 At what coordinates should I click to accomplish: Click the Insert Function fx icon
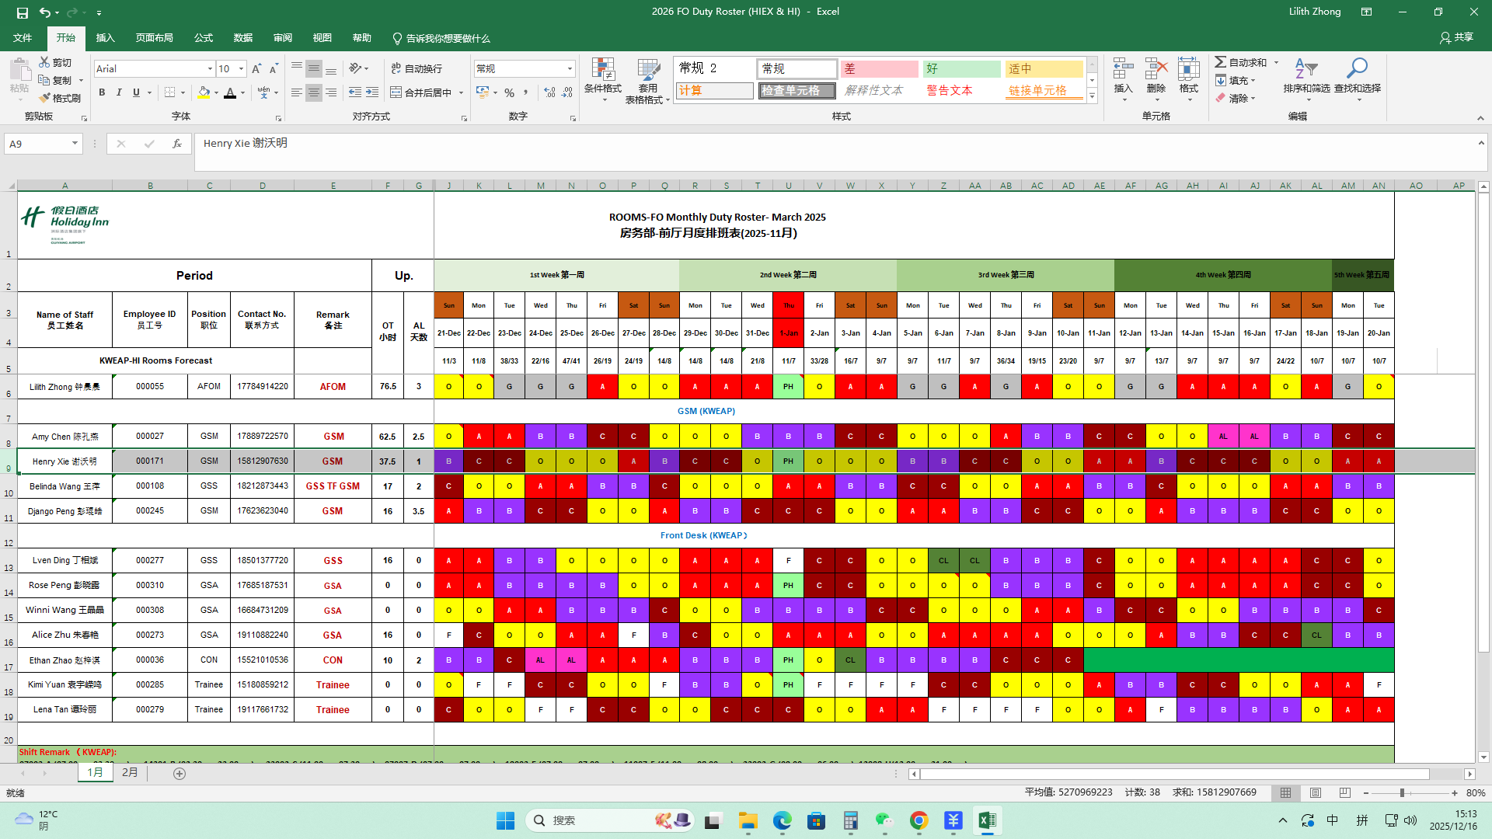tap(177, 144)
